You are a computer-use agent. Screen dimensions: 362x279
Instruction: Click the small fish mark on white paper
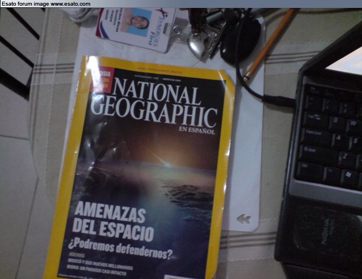244,218
